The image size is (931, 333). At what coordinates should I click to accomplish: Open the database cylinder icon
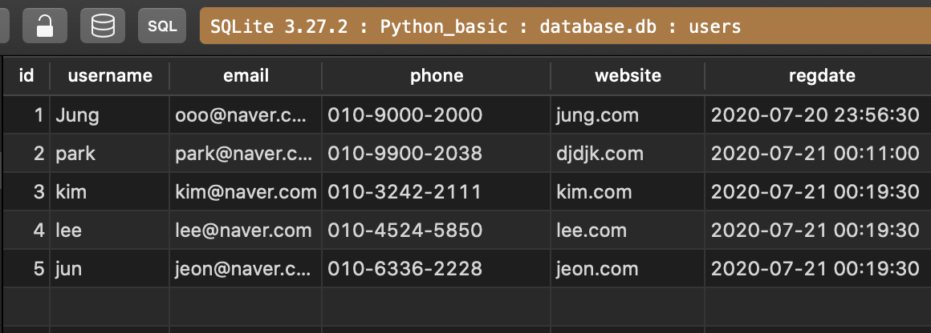[103, 26]
